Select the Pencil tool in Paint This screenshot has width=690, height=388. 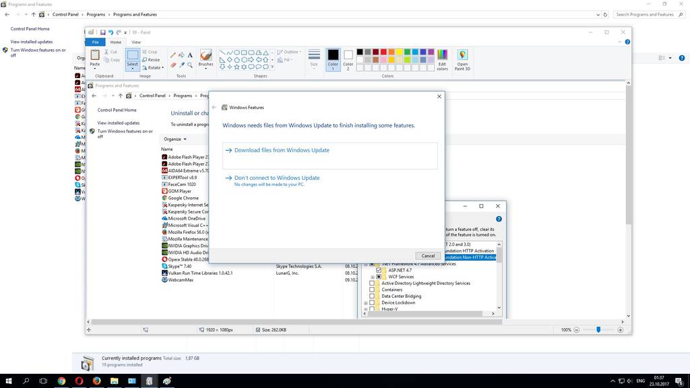click(x=173, y=55)
